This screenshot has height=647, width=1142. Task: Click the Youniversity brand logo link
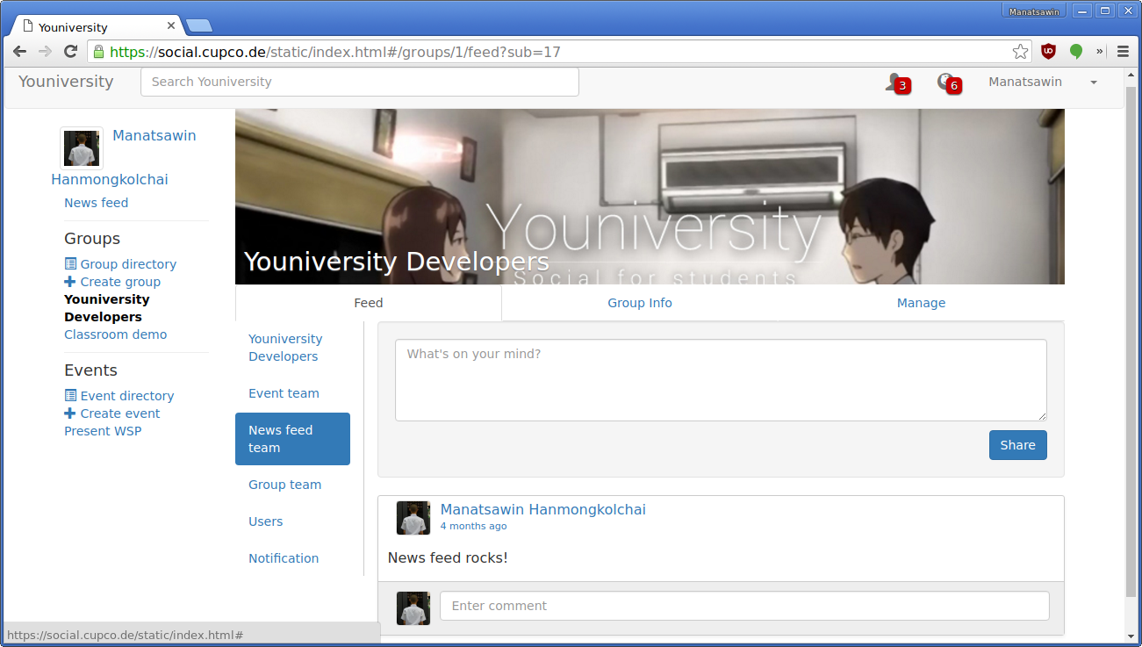coord(66,82)
